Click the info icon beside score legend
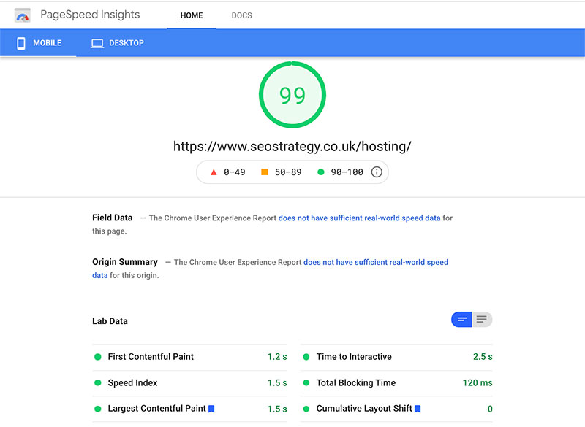585x427 pixels. pyautogui.click(x=377, y=172)
